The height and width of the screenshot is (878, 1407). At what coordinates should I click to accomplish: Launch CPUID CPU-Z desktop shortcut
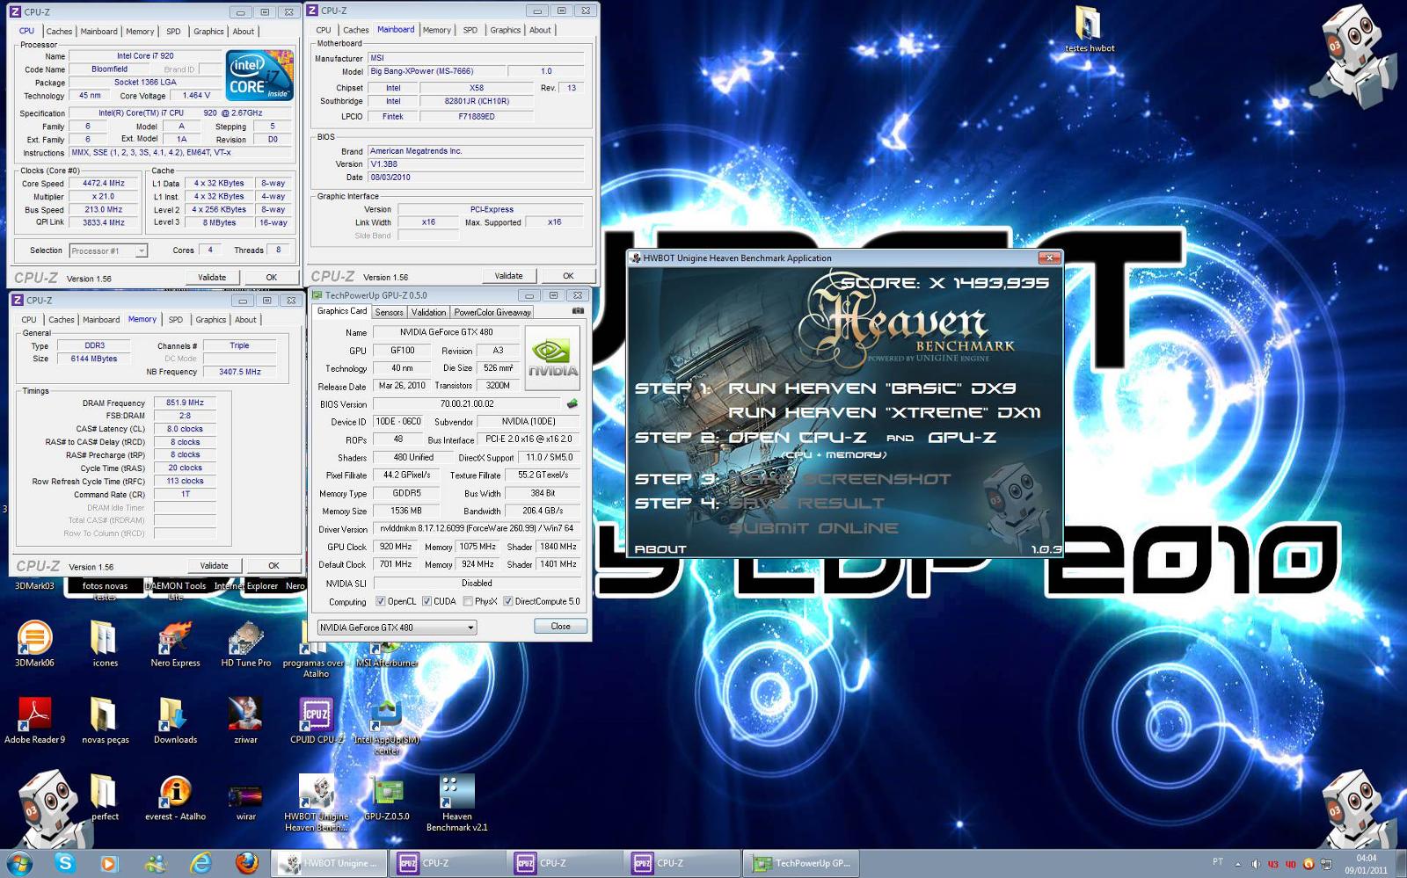tap(316, 720)
